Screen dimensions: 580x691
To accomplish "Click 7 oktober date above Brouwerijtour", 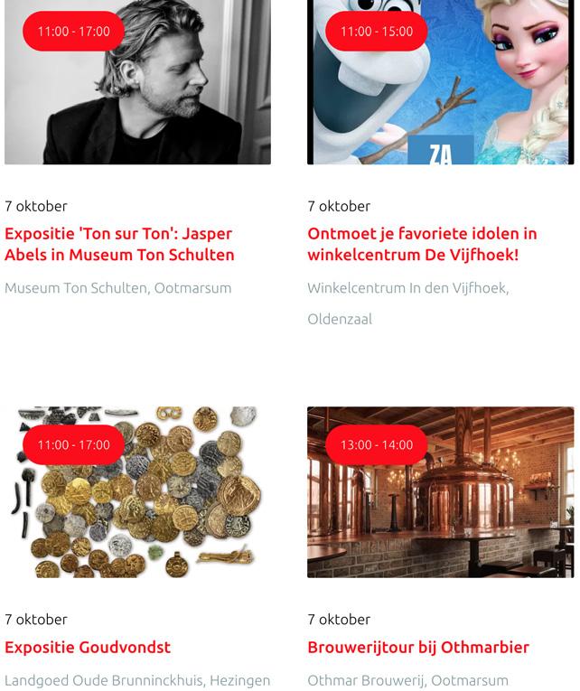I will 339,620.
